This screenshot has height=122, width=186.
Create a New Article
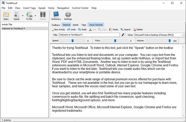click(58, 30)
